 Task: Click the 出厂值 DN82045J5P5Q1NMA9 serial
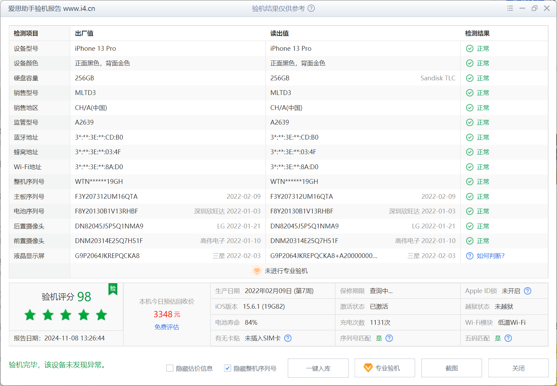click(x=109, y=226)
